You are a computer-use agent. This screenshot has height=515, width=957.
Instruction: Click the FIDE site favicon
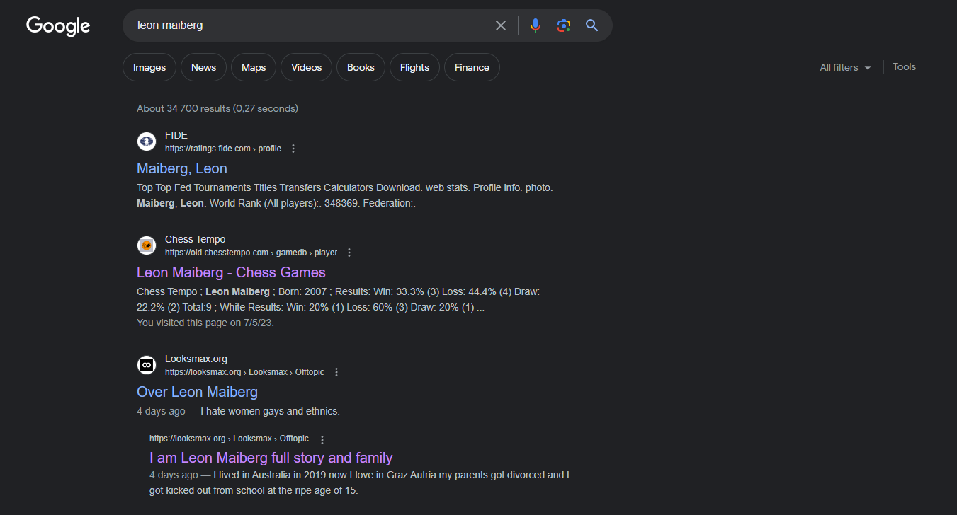pyautogui.click(x=147, y=141)
